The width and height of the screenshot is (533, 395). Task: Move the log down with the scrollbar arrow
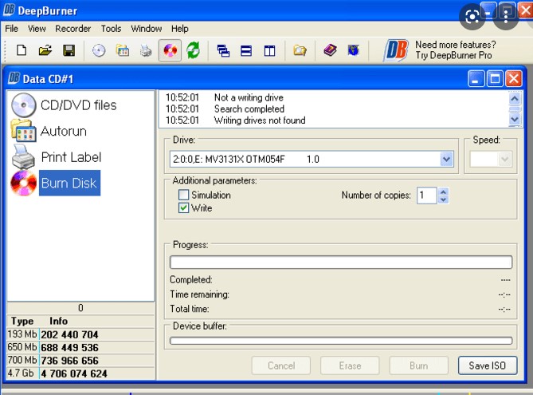[x=515, y=119]
